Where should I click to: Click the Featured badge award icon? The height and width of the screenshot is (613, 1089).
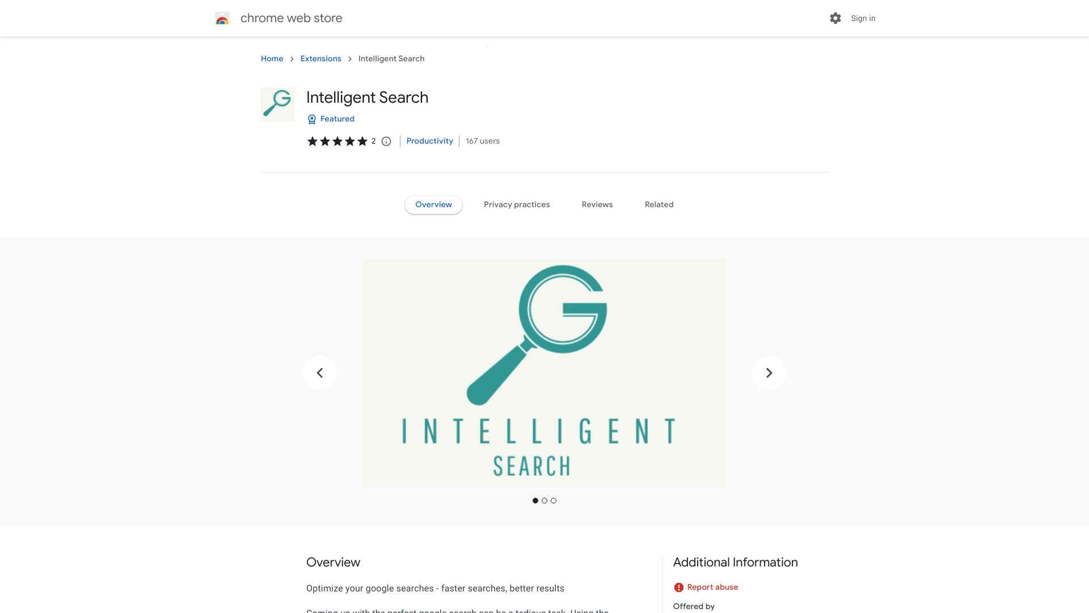[312, 119]
